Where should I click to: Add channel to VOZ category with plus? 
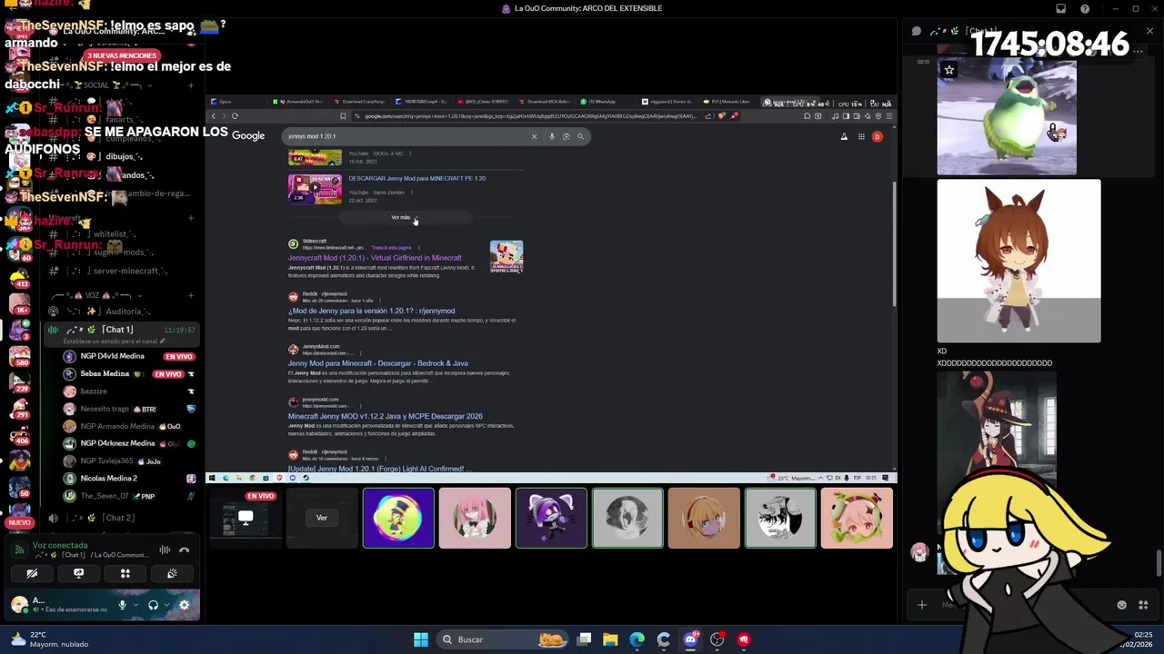[x=191, y=295]
